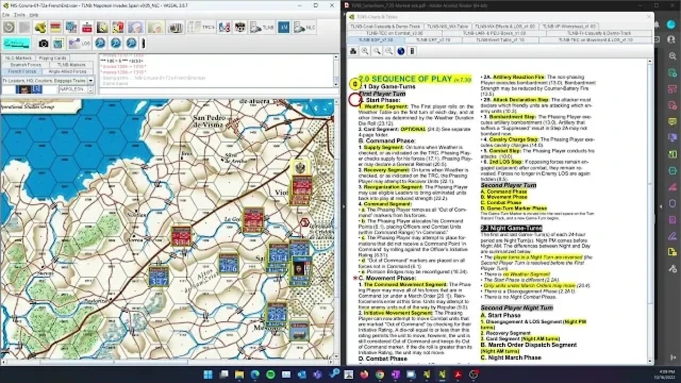Screen dimensions: 681x383
Task: Click the red and yellow striped toolbar icon
Action: 55,27
